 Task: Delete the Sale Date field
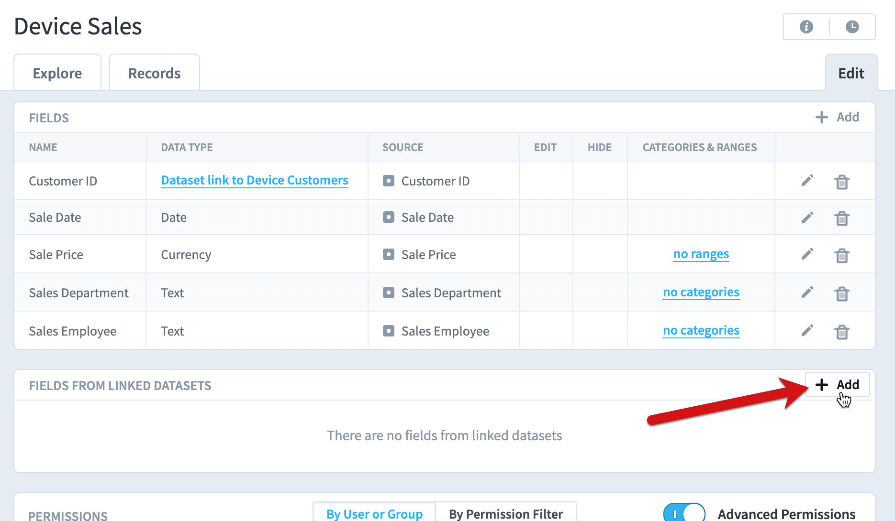point(842,218)
